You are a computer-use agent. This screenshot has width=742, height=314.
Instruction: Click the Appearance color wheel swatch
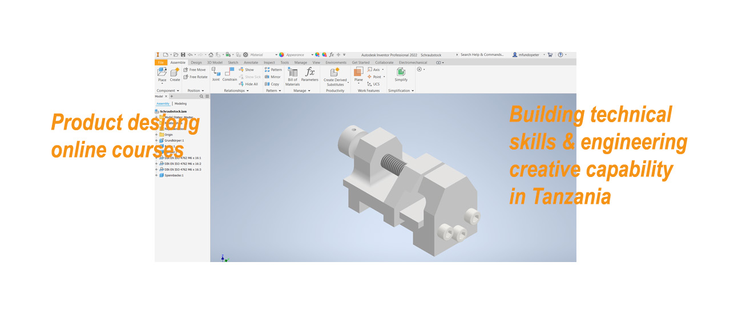tap(281, 55)
